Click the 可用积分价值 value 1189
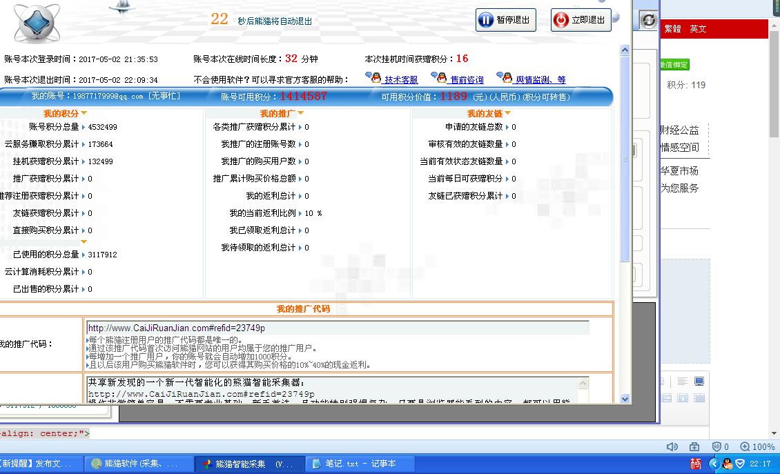Screen dimensions: 780x474 tap(454, 96)
